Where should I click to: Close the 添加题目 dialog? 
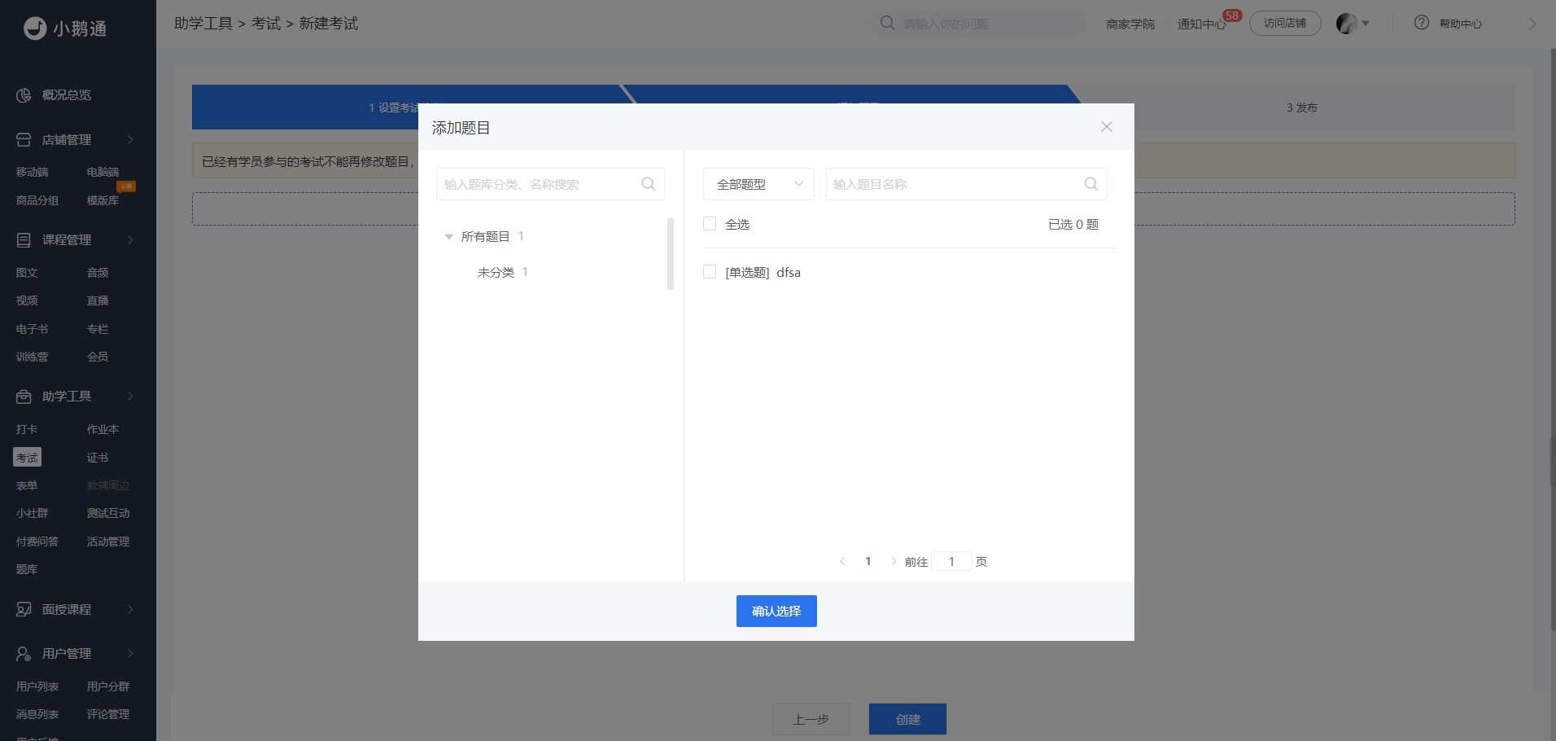pyautogui.click(x=1106, y=127)
